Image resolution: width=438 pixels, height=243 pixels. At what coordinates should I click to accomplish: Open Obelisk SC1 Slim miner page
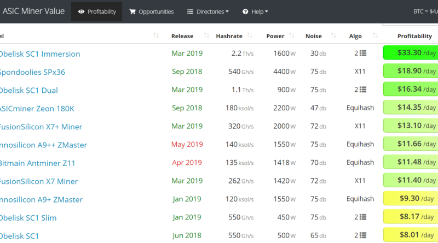click(x=28, y=218)
